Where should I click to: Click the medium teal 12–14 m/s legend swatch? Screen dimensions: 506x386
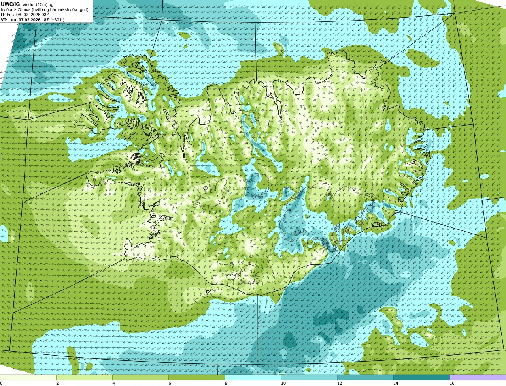point(366,378)
